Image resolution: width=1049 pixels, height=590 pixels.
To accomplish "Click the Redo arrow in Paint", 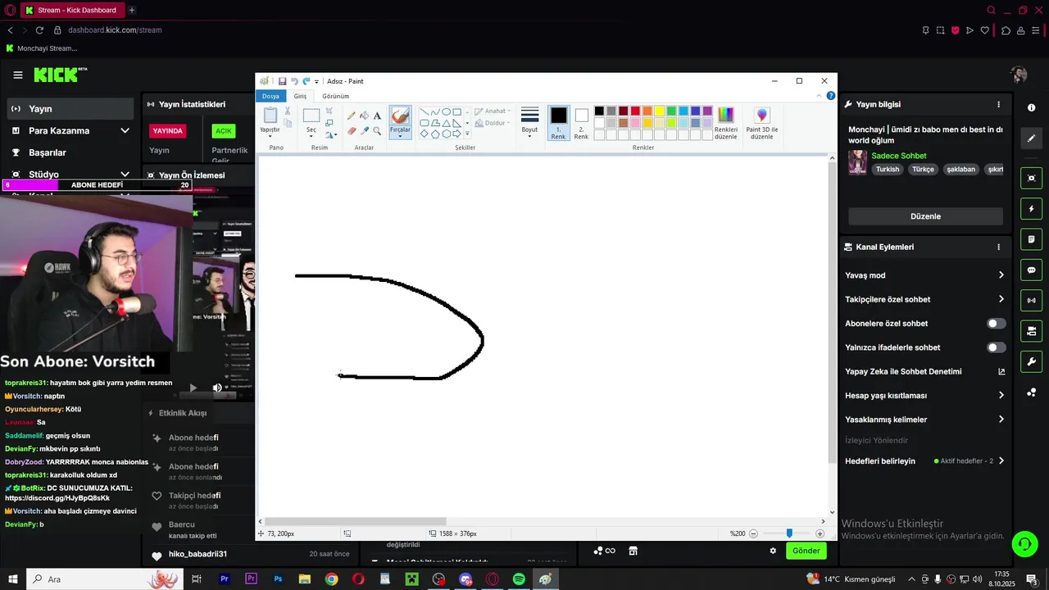I will pyautogui.click(x=306, y=81).
